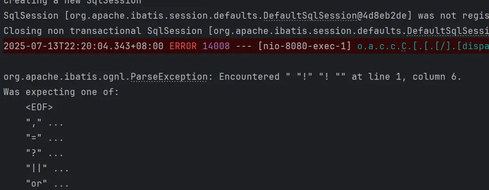The image size is (489, 190).
Task: Click DefaultSqlSession@4d8eb2de in the SqlSession line
Action: 340,16
